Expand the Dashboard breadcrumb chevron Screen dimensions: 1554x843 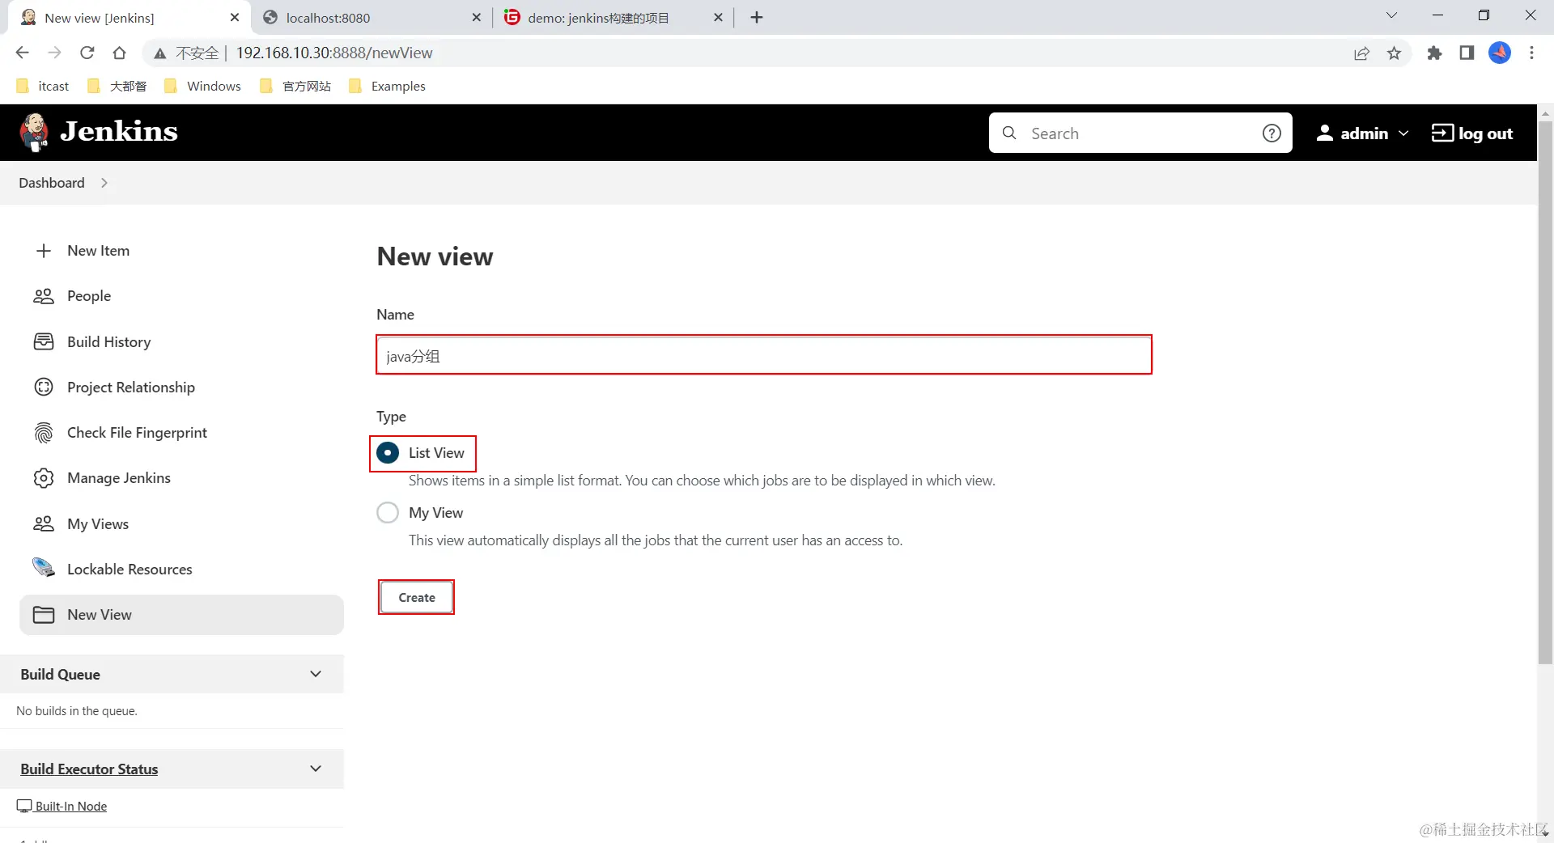click(x=104, y=183)
